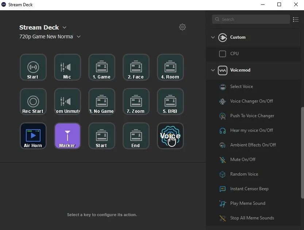Select the End scene key
The width and height of the screenshot is (304, 230).
coord(136,136)
